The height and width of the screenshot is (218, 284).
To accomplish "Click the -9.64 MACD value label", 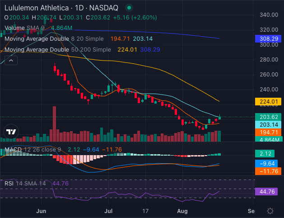I will click(268, 163).
